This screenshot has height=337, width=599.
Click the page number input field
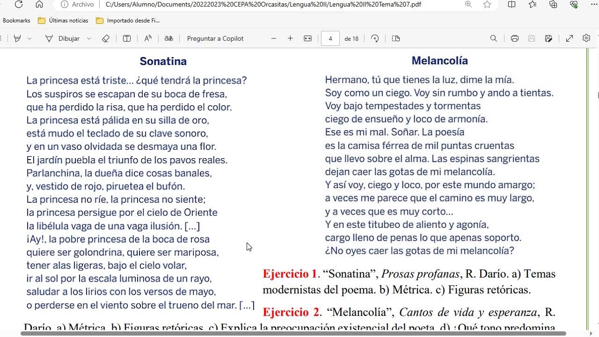330,38
